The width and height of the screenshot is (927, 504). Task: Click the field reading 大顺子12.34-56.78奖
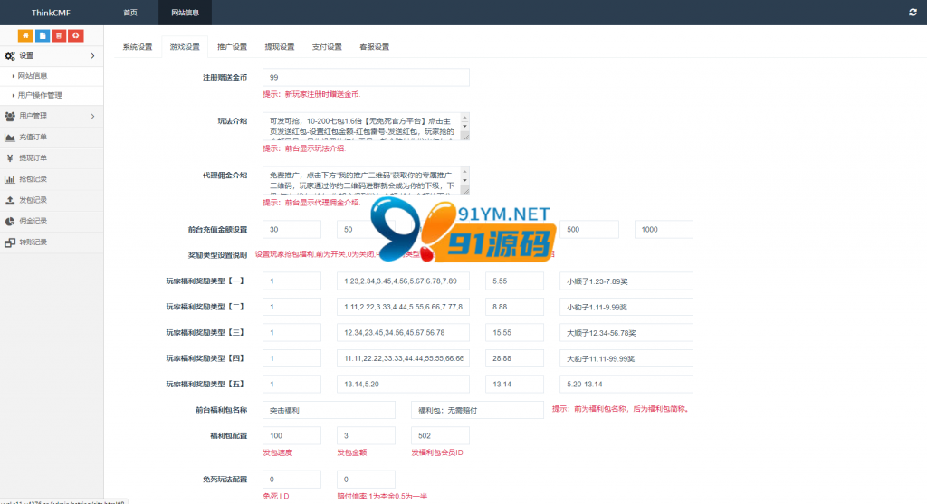[x=626, y=333]
